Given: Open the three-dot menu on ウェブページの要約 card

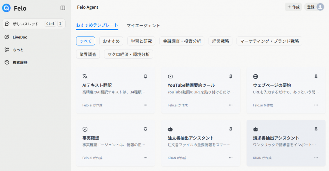Looking at the screenshot, I should click(x=316, y=105).
